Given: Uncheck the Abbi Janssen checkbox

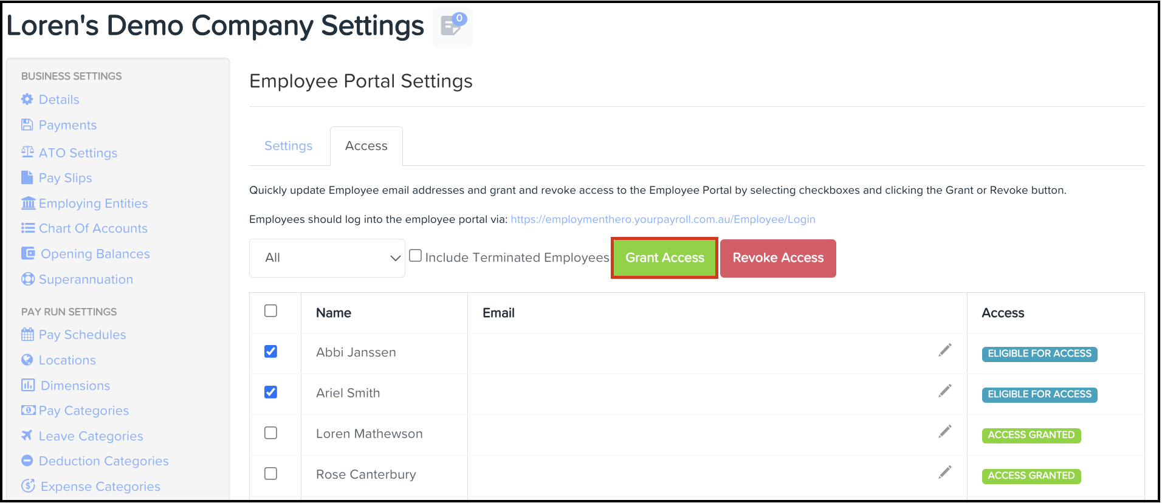Looking at the screenshot, I should tap(271, 352).
